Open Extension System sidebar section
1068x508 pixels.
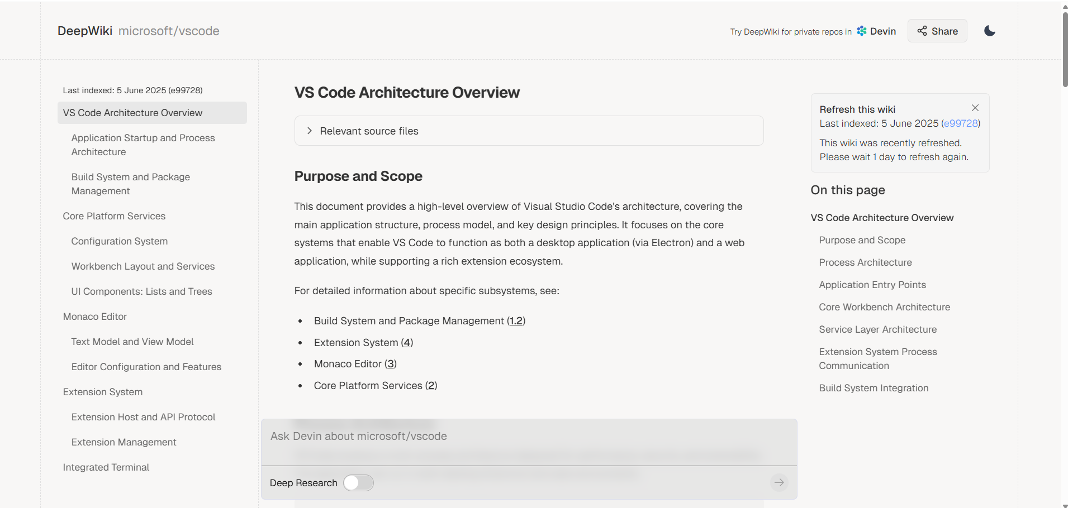pos(103,392)
